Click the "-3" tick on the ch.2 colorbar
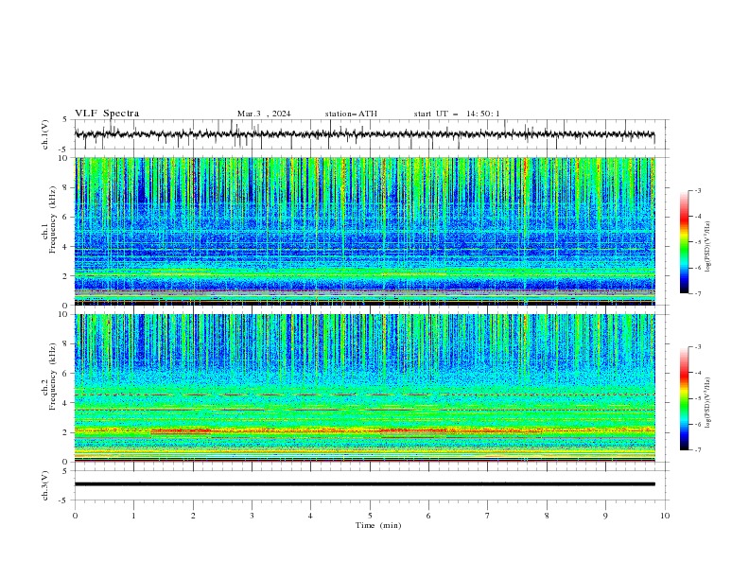This screenshot has height=579, width=749. pyautogui.click(x=698, y=347)
